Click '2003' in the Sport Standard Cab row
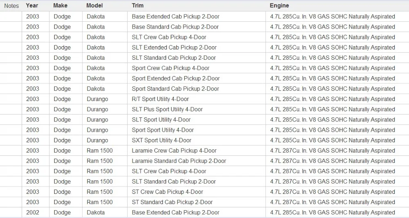 pyautogui.click(x=33, y=89)
